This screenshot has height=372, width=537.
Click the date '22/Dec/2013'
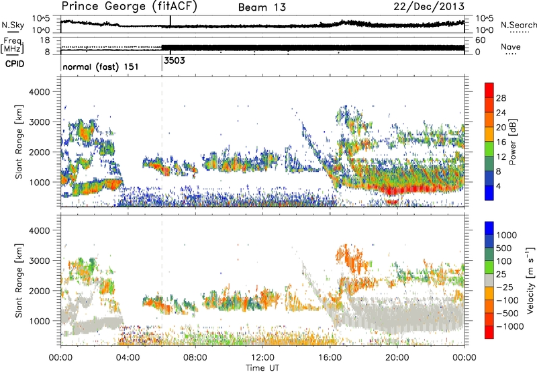pos(429,6)
